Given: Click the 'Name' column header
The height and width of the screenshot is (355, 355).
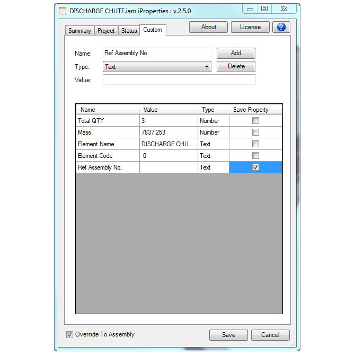Looking at the screenshot, I should 108,110.
